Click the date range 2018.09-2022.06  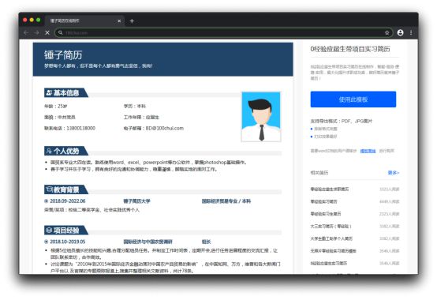pyautogui.click(x=68, y=201)
